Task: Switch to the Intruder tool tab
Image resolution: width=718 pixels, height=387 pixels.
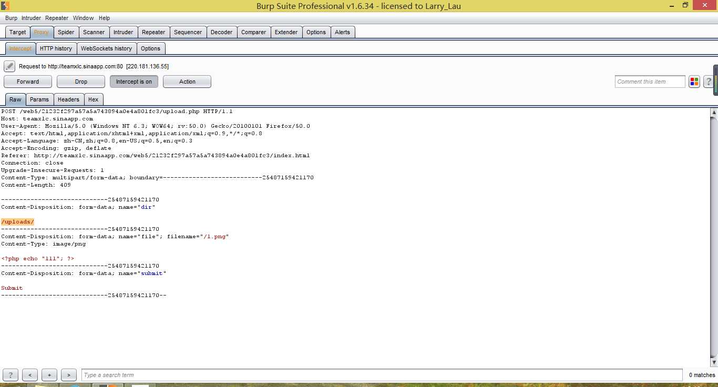Action: 124,32
